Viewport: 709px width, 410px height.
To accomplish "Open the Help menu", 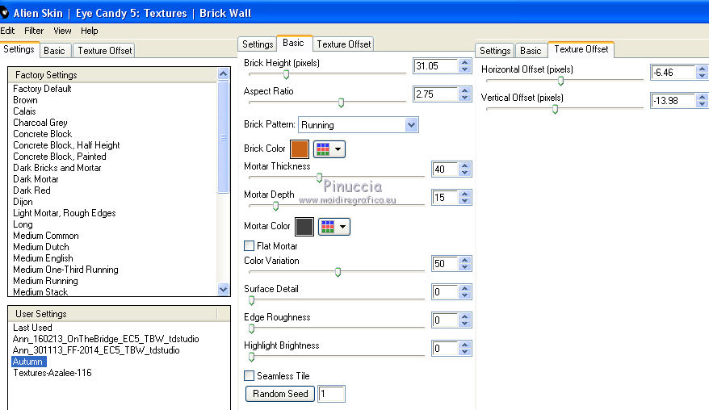I will [x=90, y=31].
